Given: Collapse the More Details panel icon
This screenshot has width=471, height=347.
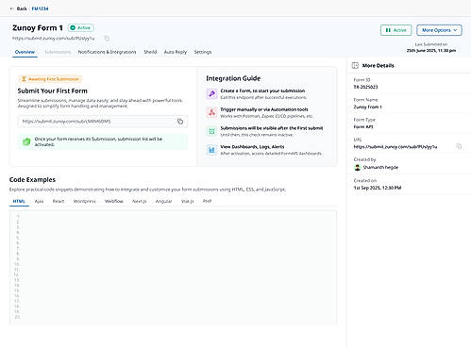Looking at the screenshot, I should click(x=355, y=65).
